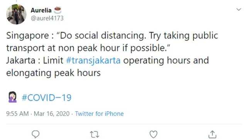
Task: Click the text 'operating hours and'
Action: 166,61
